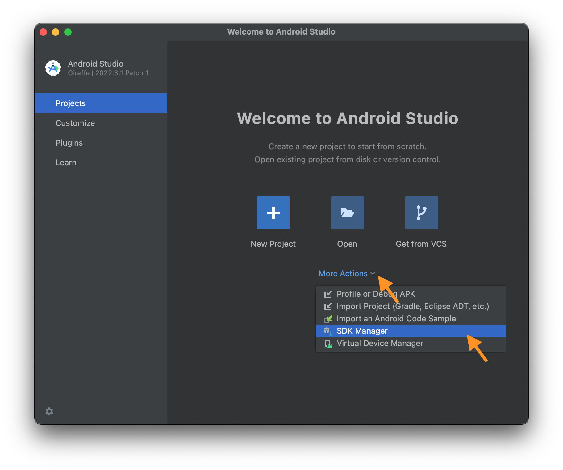Screen dimensions: 563x470
Task: Click the Open folder icon
Action: tap(347, 213)
